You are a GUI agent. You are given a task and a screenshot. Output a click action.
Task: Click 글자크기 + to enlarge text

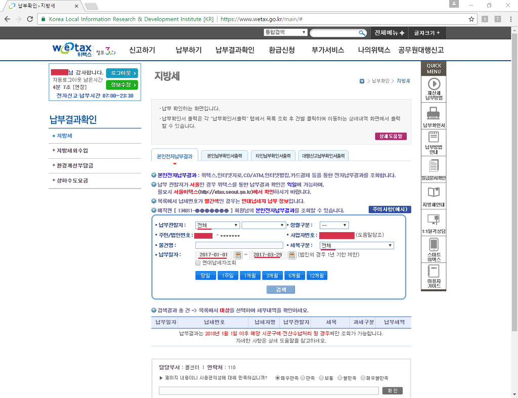[427, 33]
